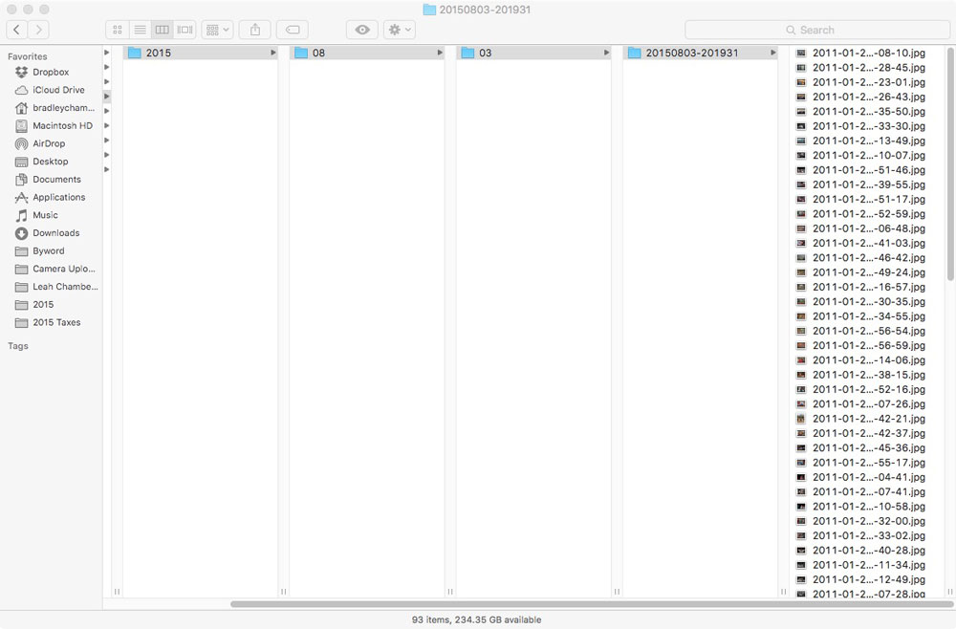Open Dropbox in the sidebar
Viewport: 956px width, 629px height.
51,72
